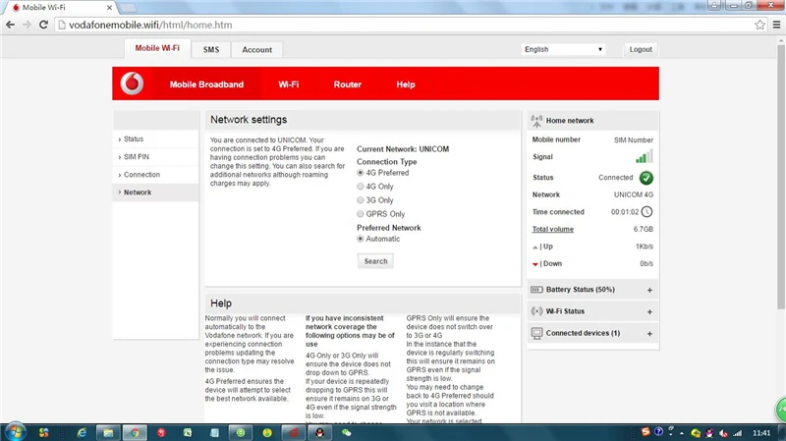Click the Up arrow icon in the traffic panel
Image resolution: width=786 pixels, height=441 pixels.
(534, 248)
